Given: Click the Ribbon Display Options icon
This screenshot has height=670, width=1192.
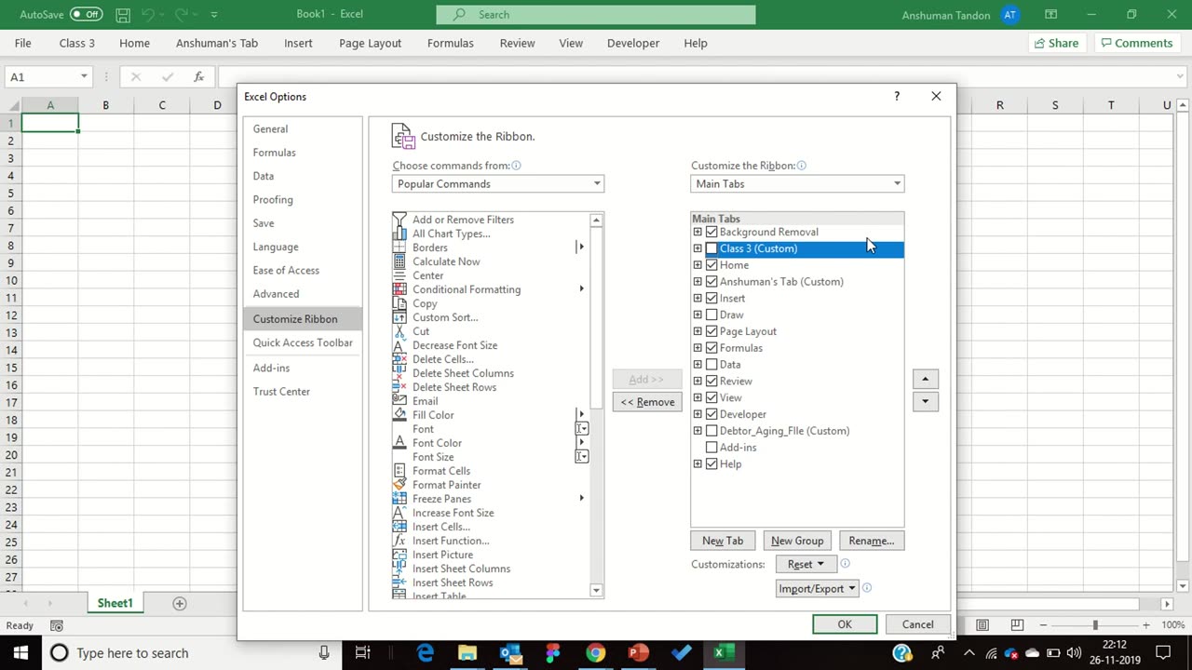Looking at the screenshot, I should coord(1050,15).
